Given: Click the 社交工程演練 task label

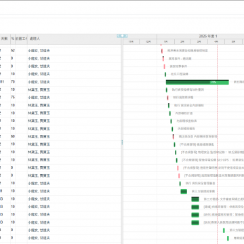Looking at the screenshot, I should click(179, 74).
